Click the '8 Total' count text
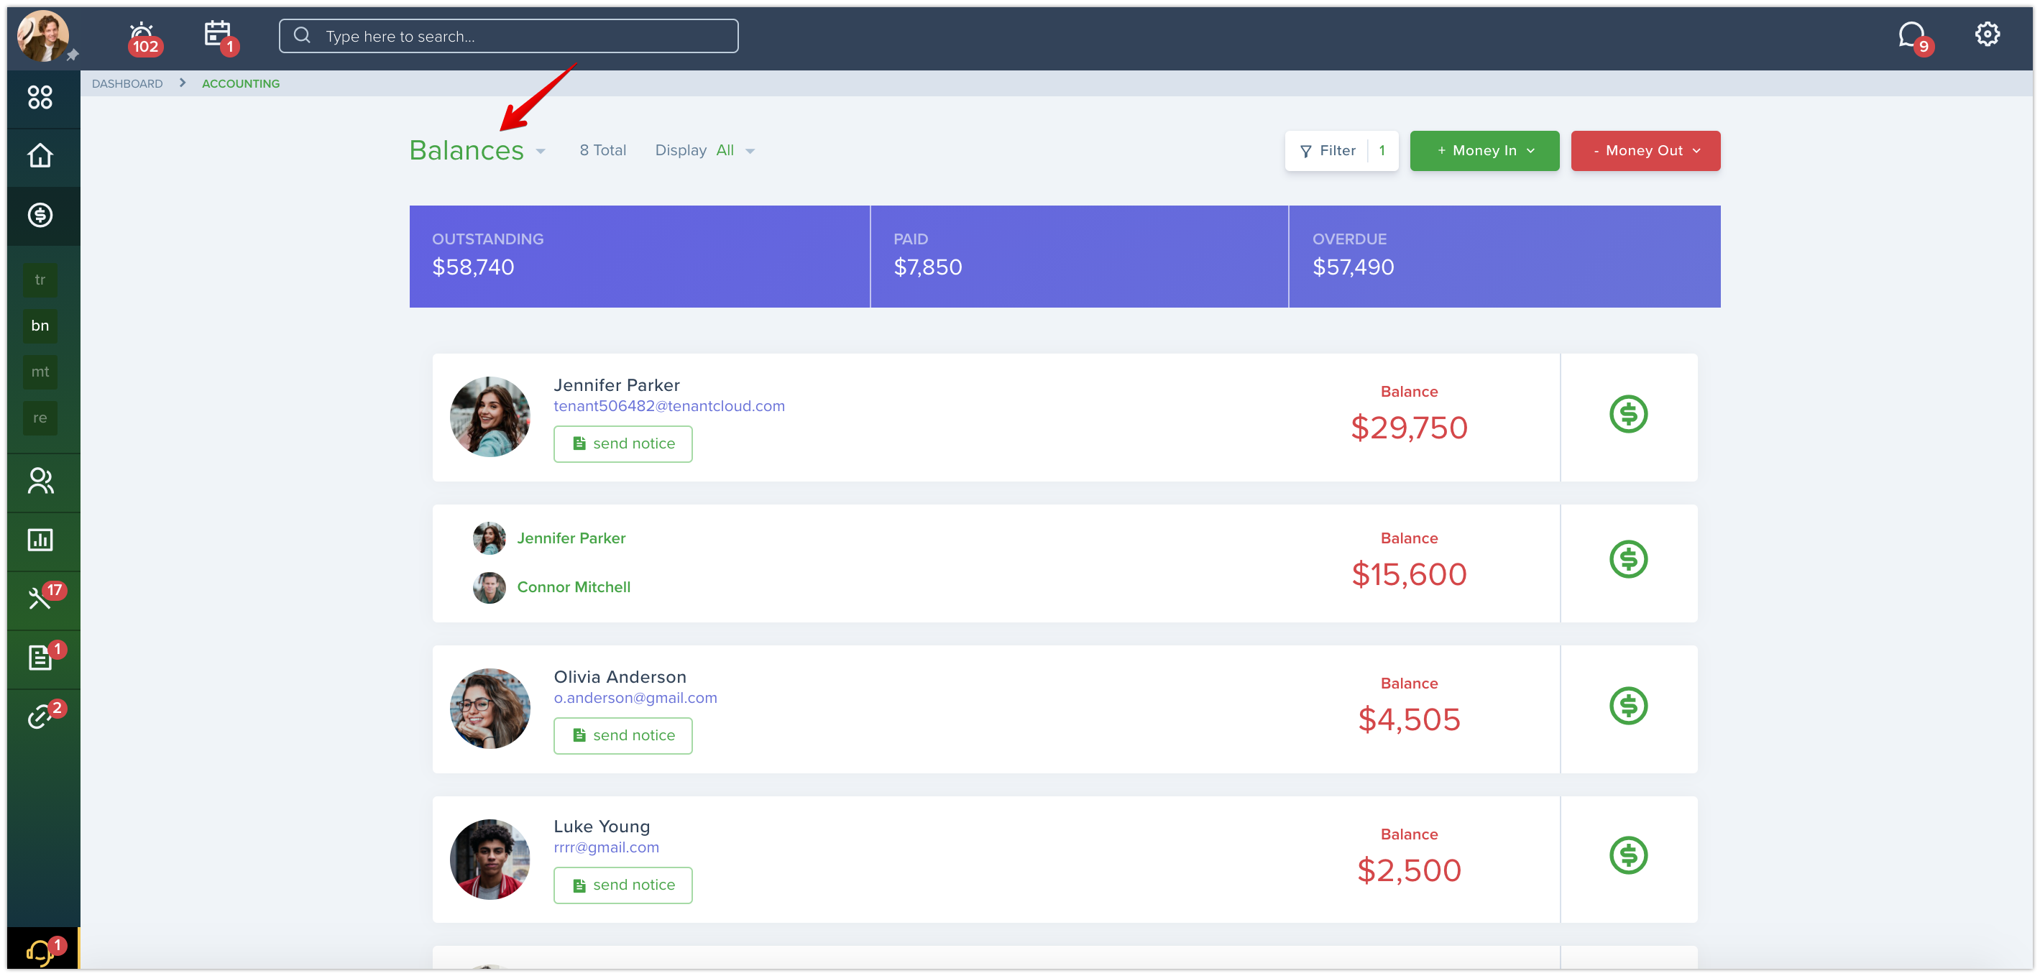This screenshot has width=2040, height=976. tap(602, 150)
